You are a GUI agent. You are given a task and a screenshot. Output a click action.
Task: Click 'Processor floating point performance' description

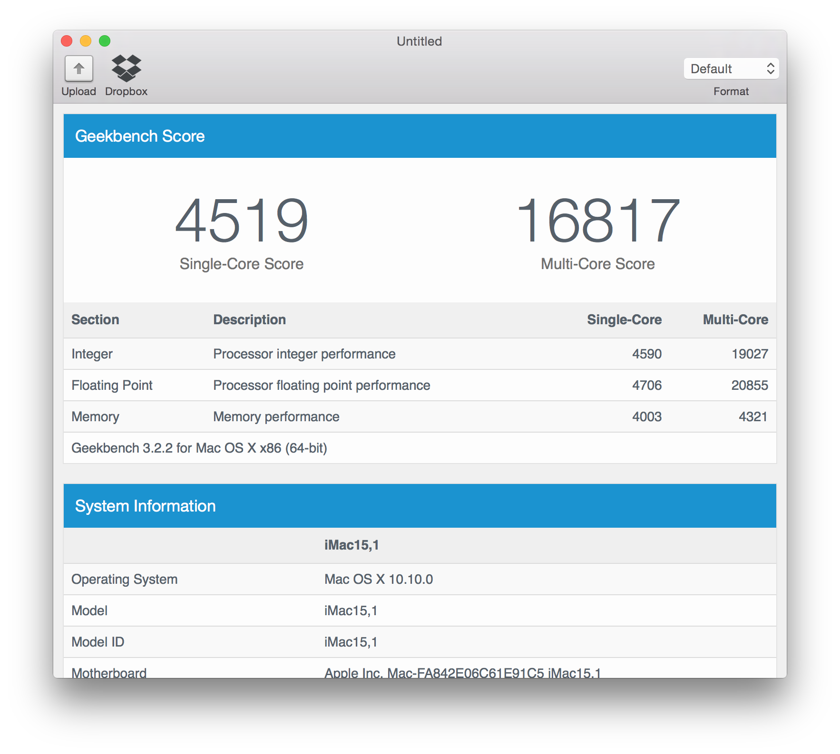tap(322, 386)
